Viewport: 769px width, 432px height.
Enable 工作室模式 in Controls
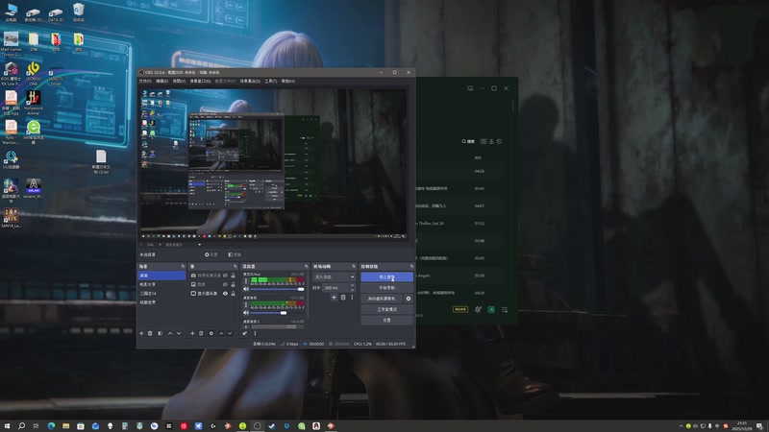pyautogui.click(x=387, y=309)
